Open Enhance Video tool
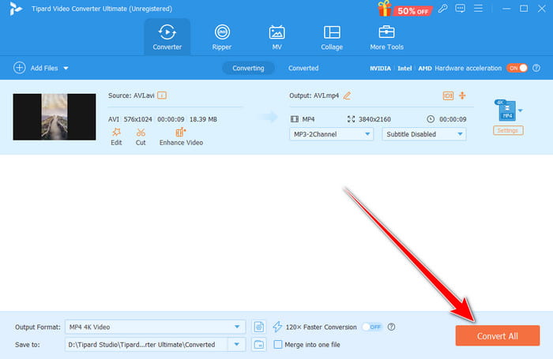This screenshot has height=359, width=553. pos(181,136)
